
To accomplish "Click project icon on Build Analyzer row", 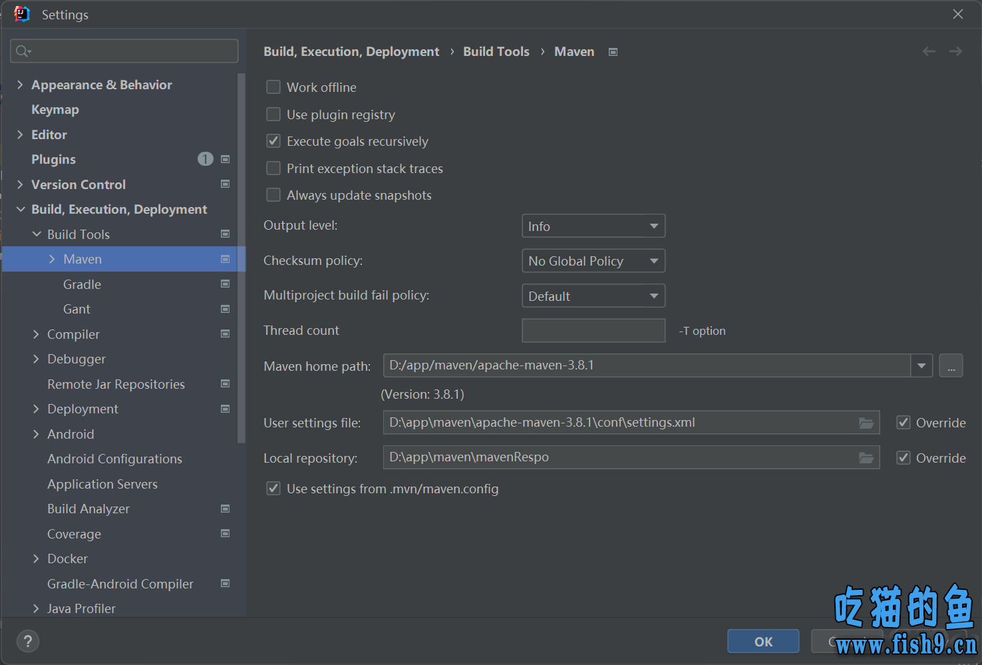I will coord(226,509).
